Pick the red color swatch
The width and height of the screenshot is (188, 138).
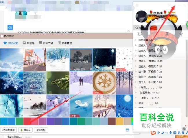coord(27,121)
